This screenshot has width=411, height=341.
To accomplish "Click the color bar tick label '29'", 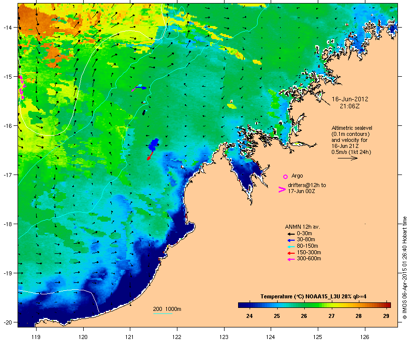I will click(x=386, y=316).
